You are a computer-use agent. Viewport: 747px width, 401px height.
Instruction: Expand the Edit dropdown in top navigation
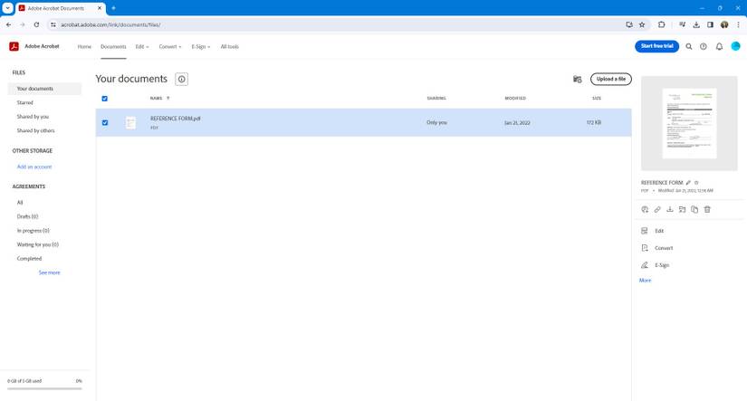tap(142, 46)
